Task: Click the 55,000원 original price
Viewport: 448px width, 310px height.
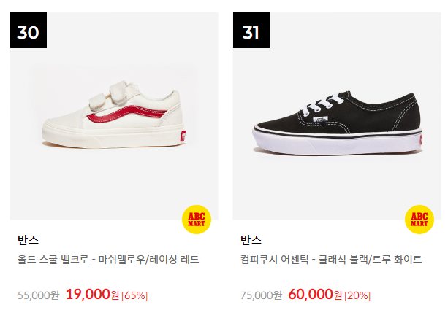Action: pyautogui.click(x=38, y=295)
